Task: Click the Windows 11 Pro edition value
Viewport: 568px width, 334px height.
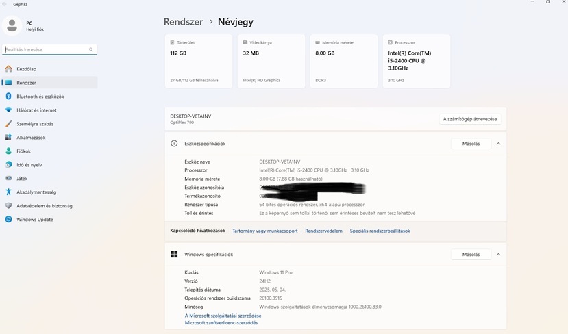Action: (275, 272)
